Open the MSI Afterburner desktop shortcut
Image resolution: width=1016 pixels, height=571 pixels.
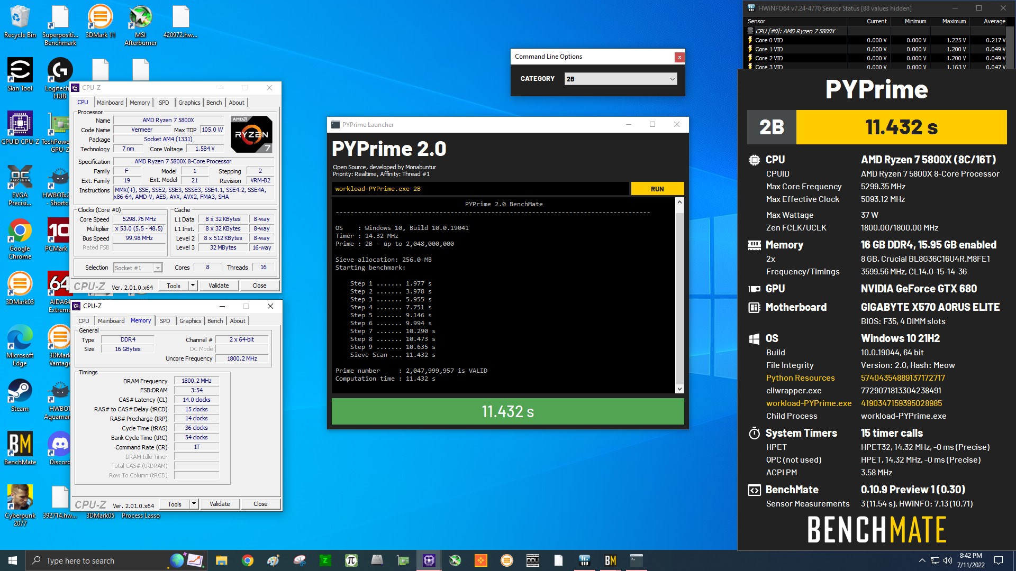tap(140, 25)
